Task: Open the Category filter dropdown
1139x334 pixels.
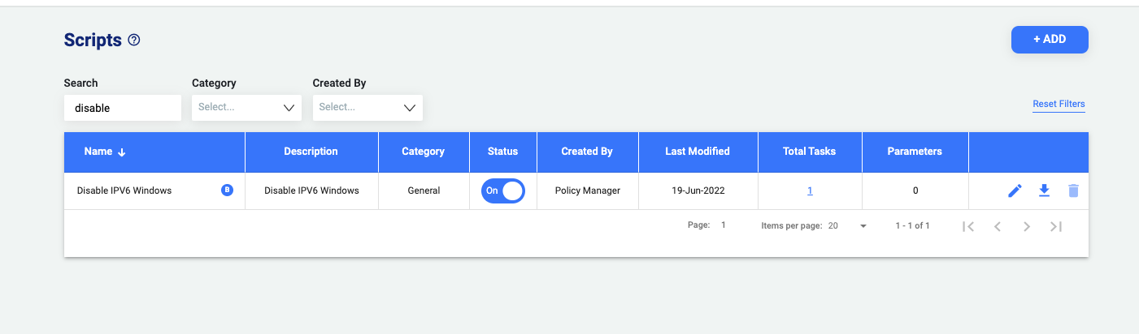Action: point(246,107)
